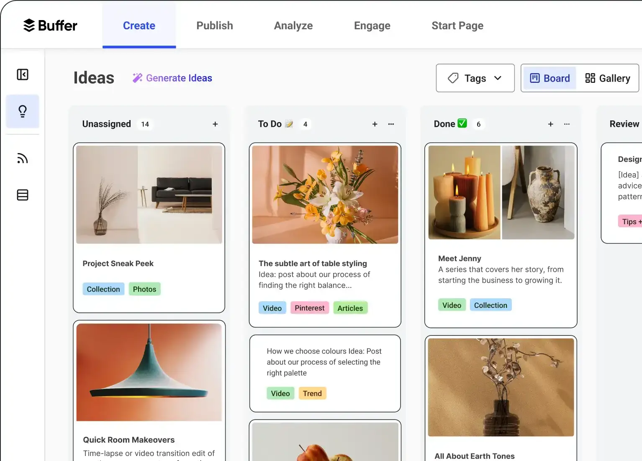Open Project Sneak Peek living room image
642x461 pixels.
pos(149,195)
